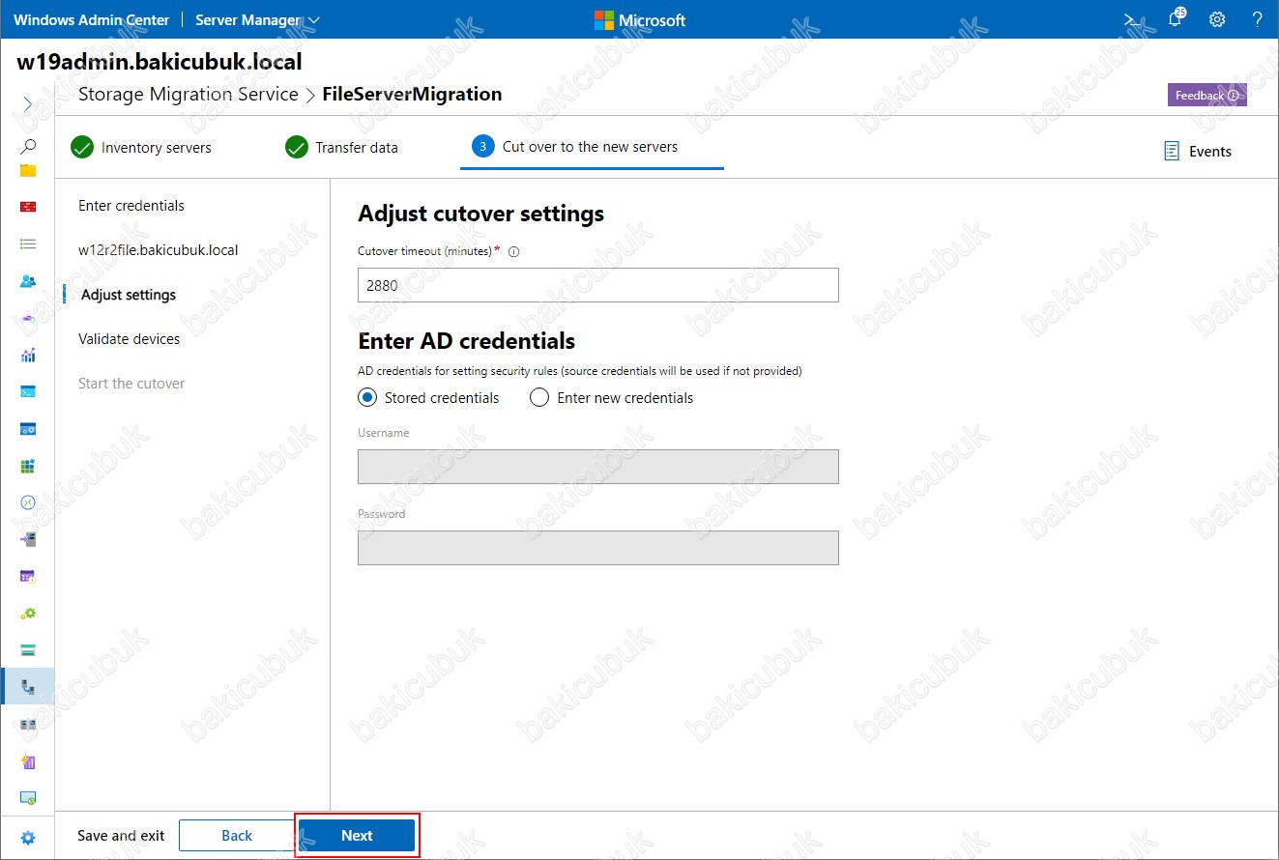Open the Enter credentials step

tap(131, 206)
